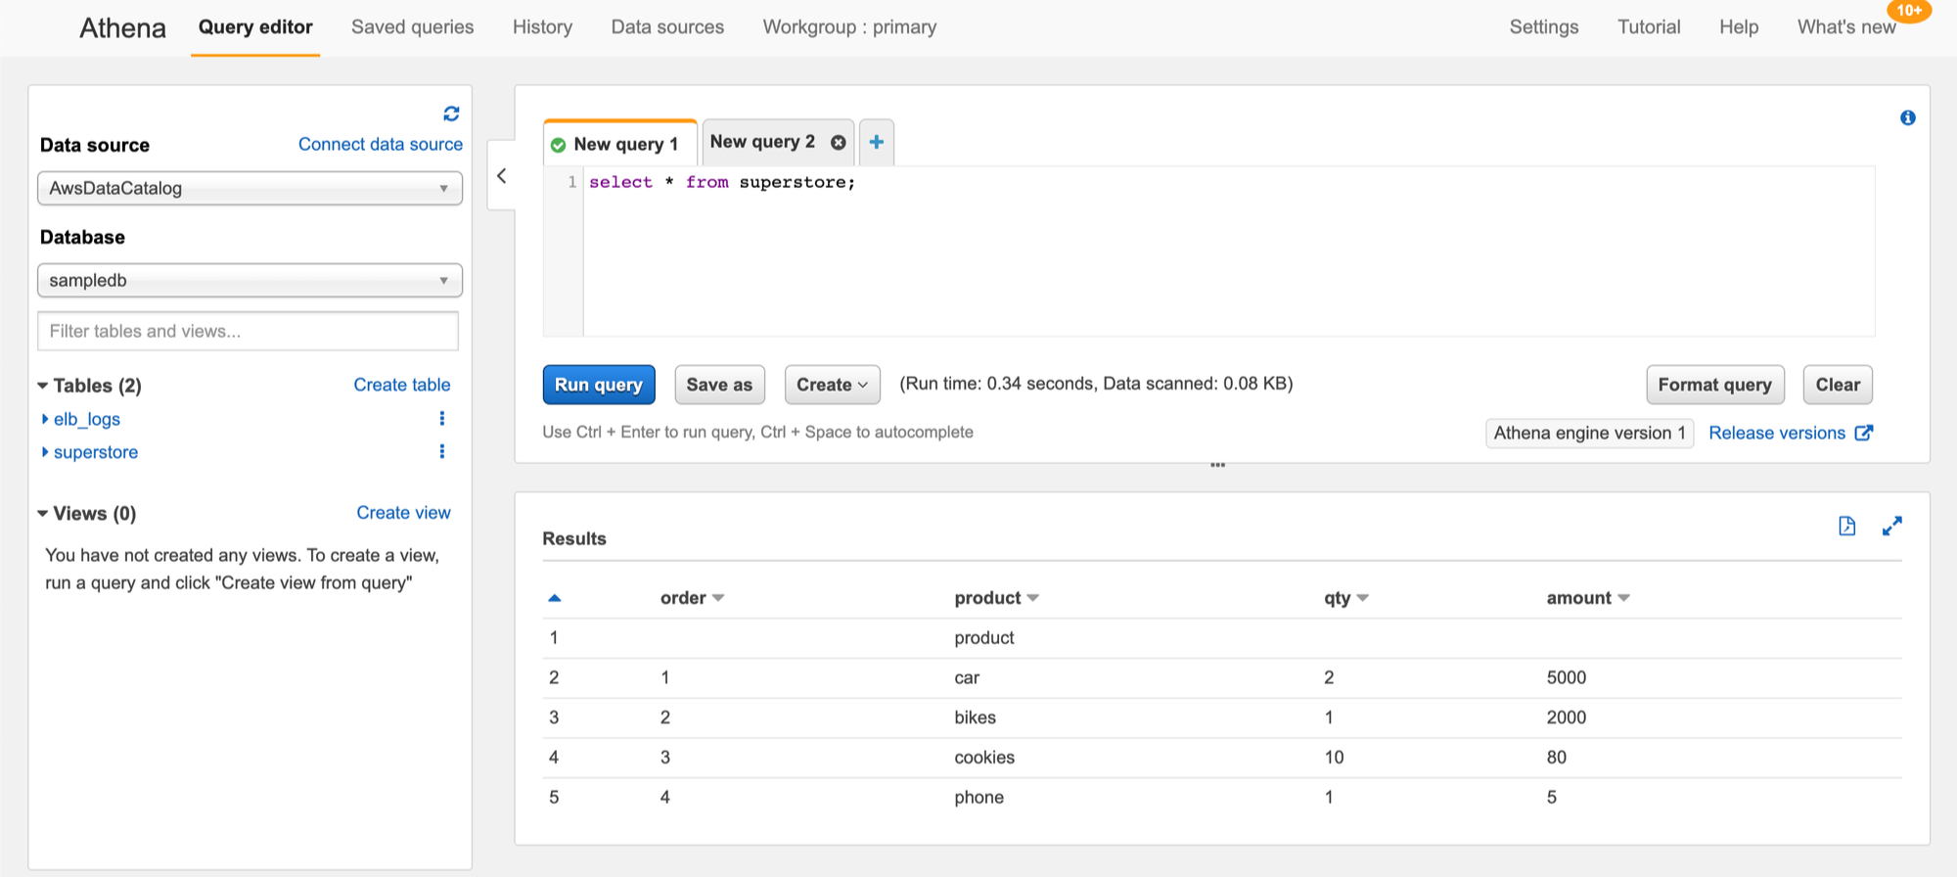The width and height of the screenshot is (1957, 877).
Task: Clear the query editor
Action: 1838,385
